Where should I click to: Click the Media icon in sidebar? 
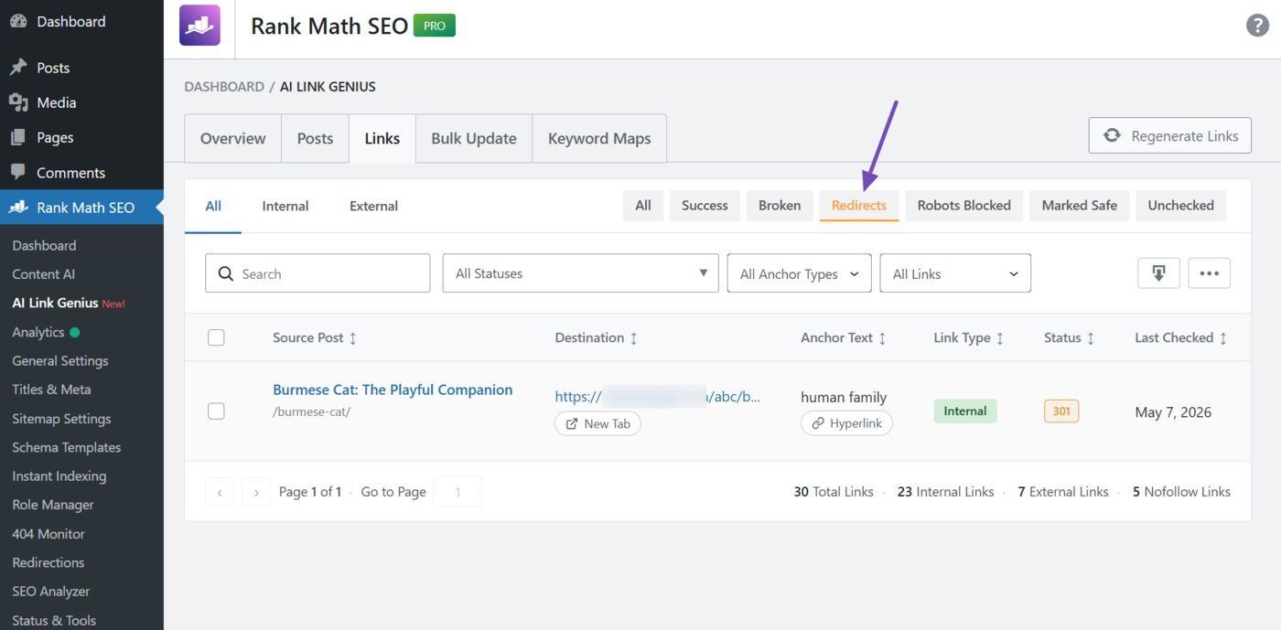[x=18, y=102]
